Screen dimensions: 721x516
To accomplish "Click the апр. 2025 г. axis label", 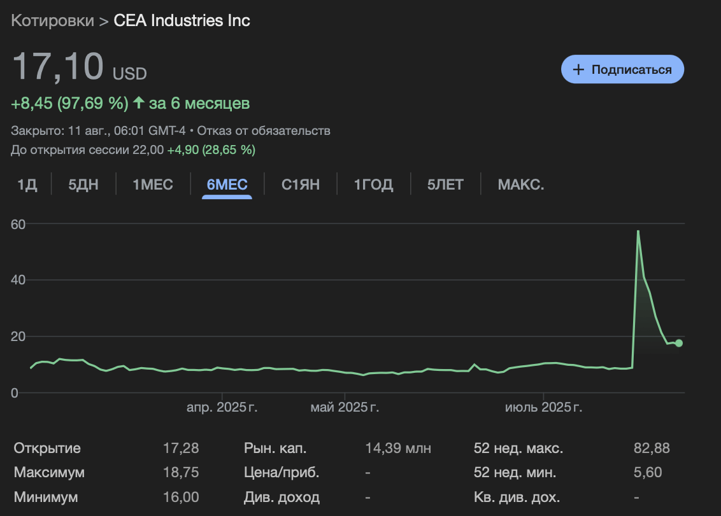I will [222, 407].
